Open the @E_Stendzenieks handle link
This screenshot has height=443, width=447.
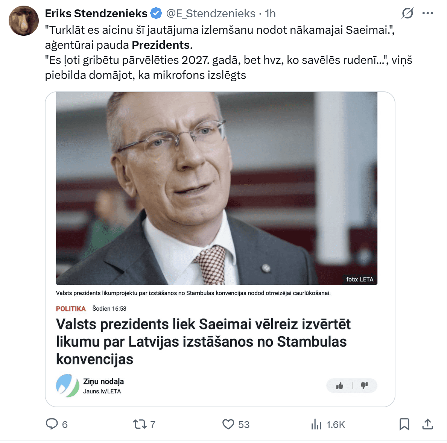(x=211, y=14)
